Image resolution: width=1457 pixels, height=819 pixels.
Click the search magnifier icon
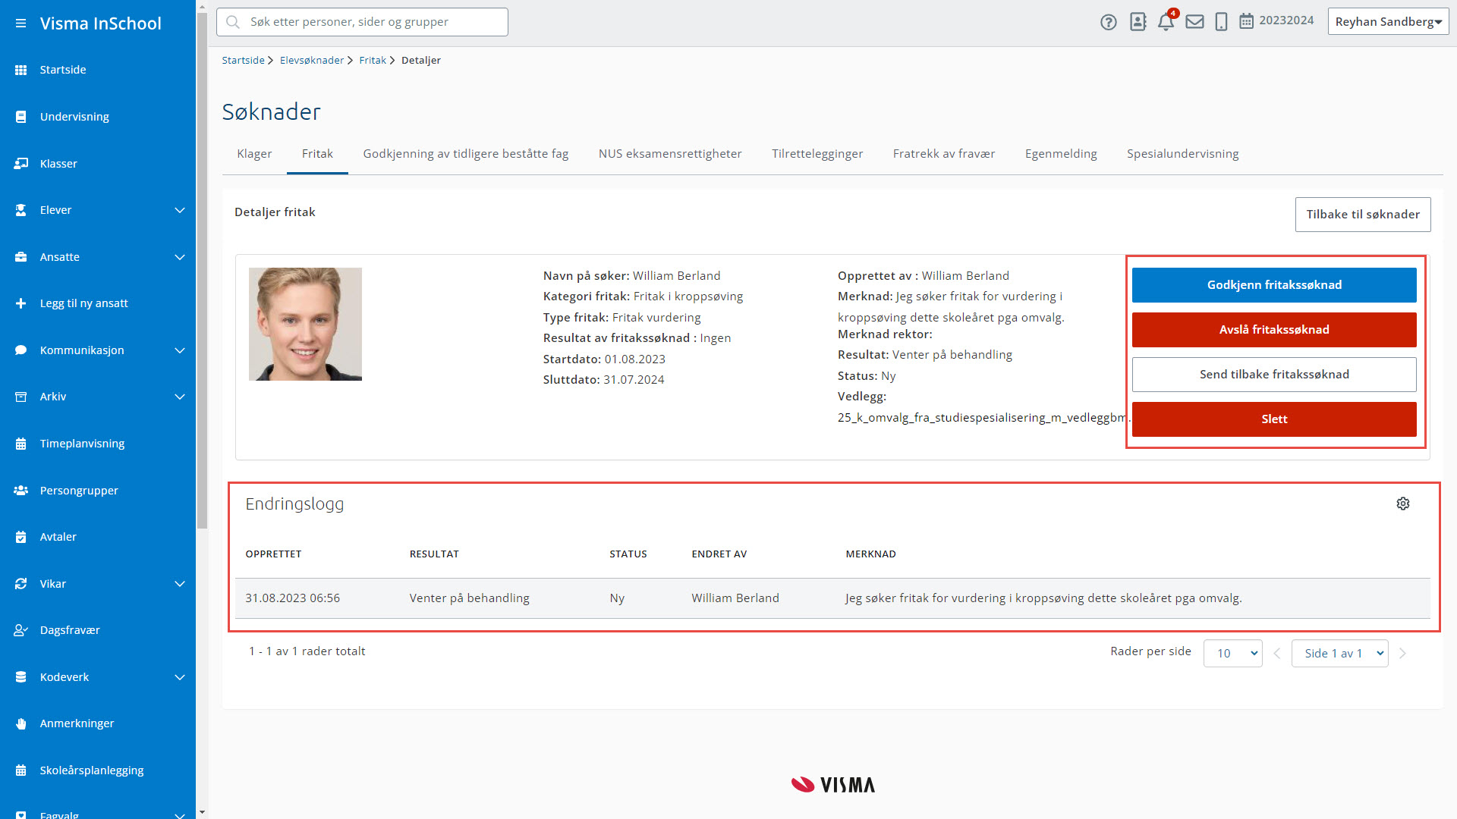[233, 22]
